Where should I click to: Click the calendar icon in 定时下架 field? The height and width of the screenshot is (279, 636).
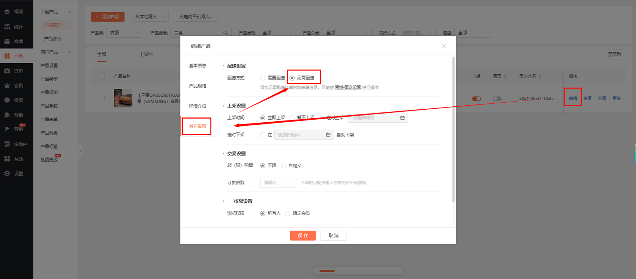point(328,135)
